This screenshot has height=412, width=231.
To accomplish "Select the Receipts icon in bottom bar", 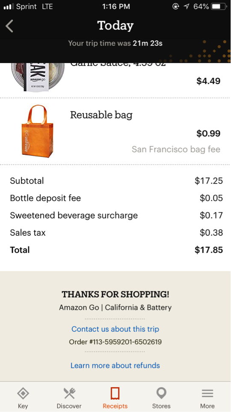I will tap(115, 393).
